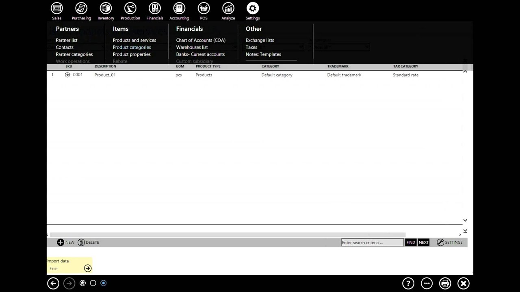The width and height of the screenshot is (520, 292).
Task: Sort by the TAX CATEGORY column header
Action: tap(405, 67)
